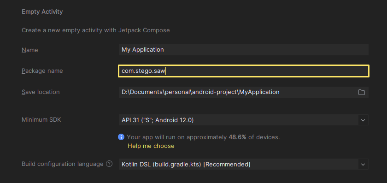Click the '48.6%' devices coverage text

point(237,137)
